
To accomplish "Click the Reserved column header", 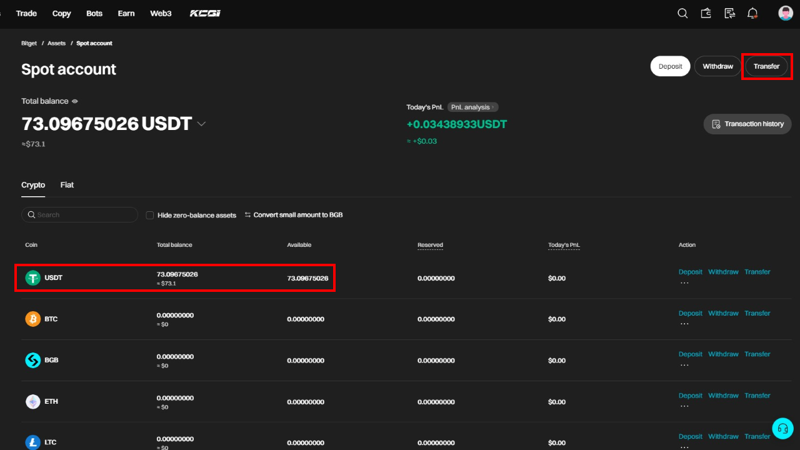I will click(x=430, y=245).
